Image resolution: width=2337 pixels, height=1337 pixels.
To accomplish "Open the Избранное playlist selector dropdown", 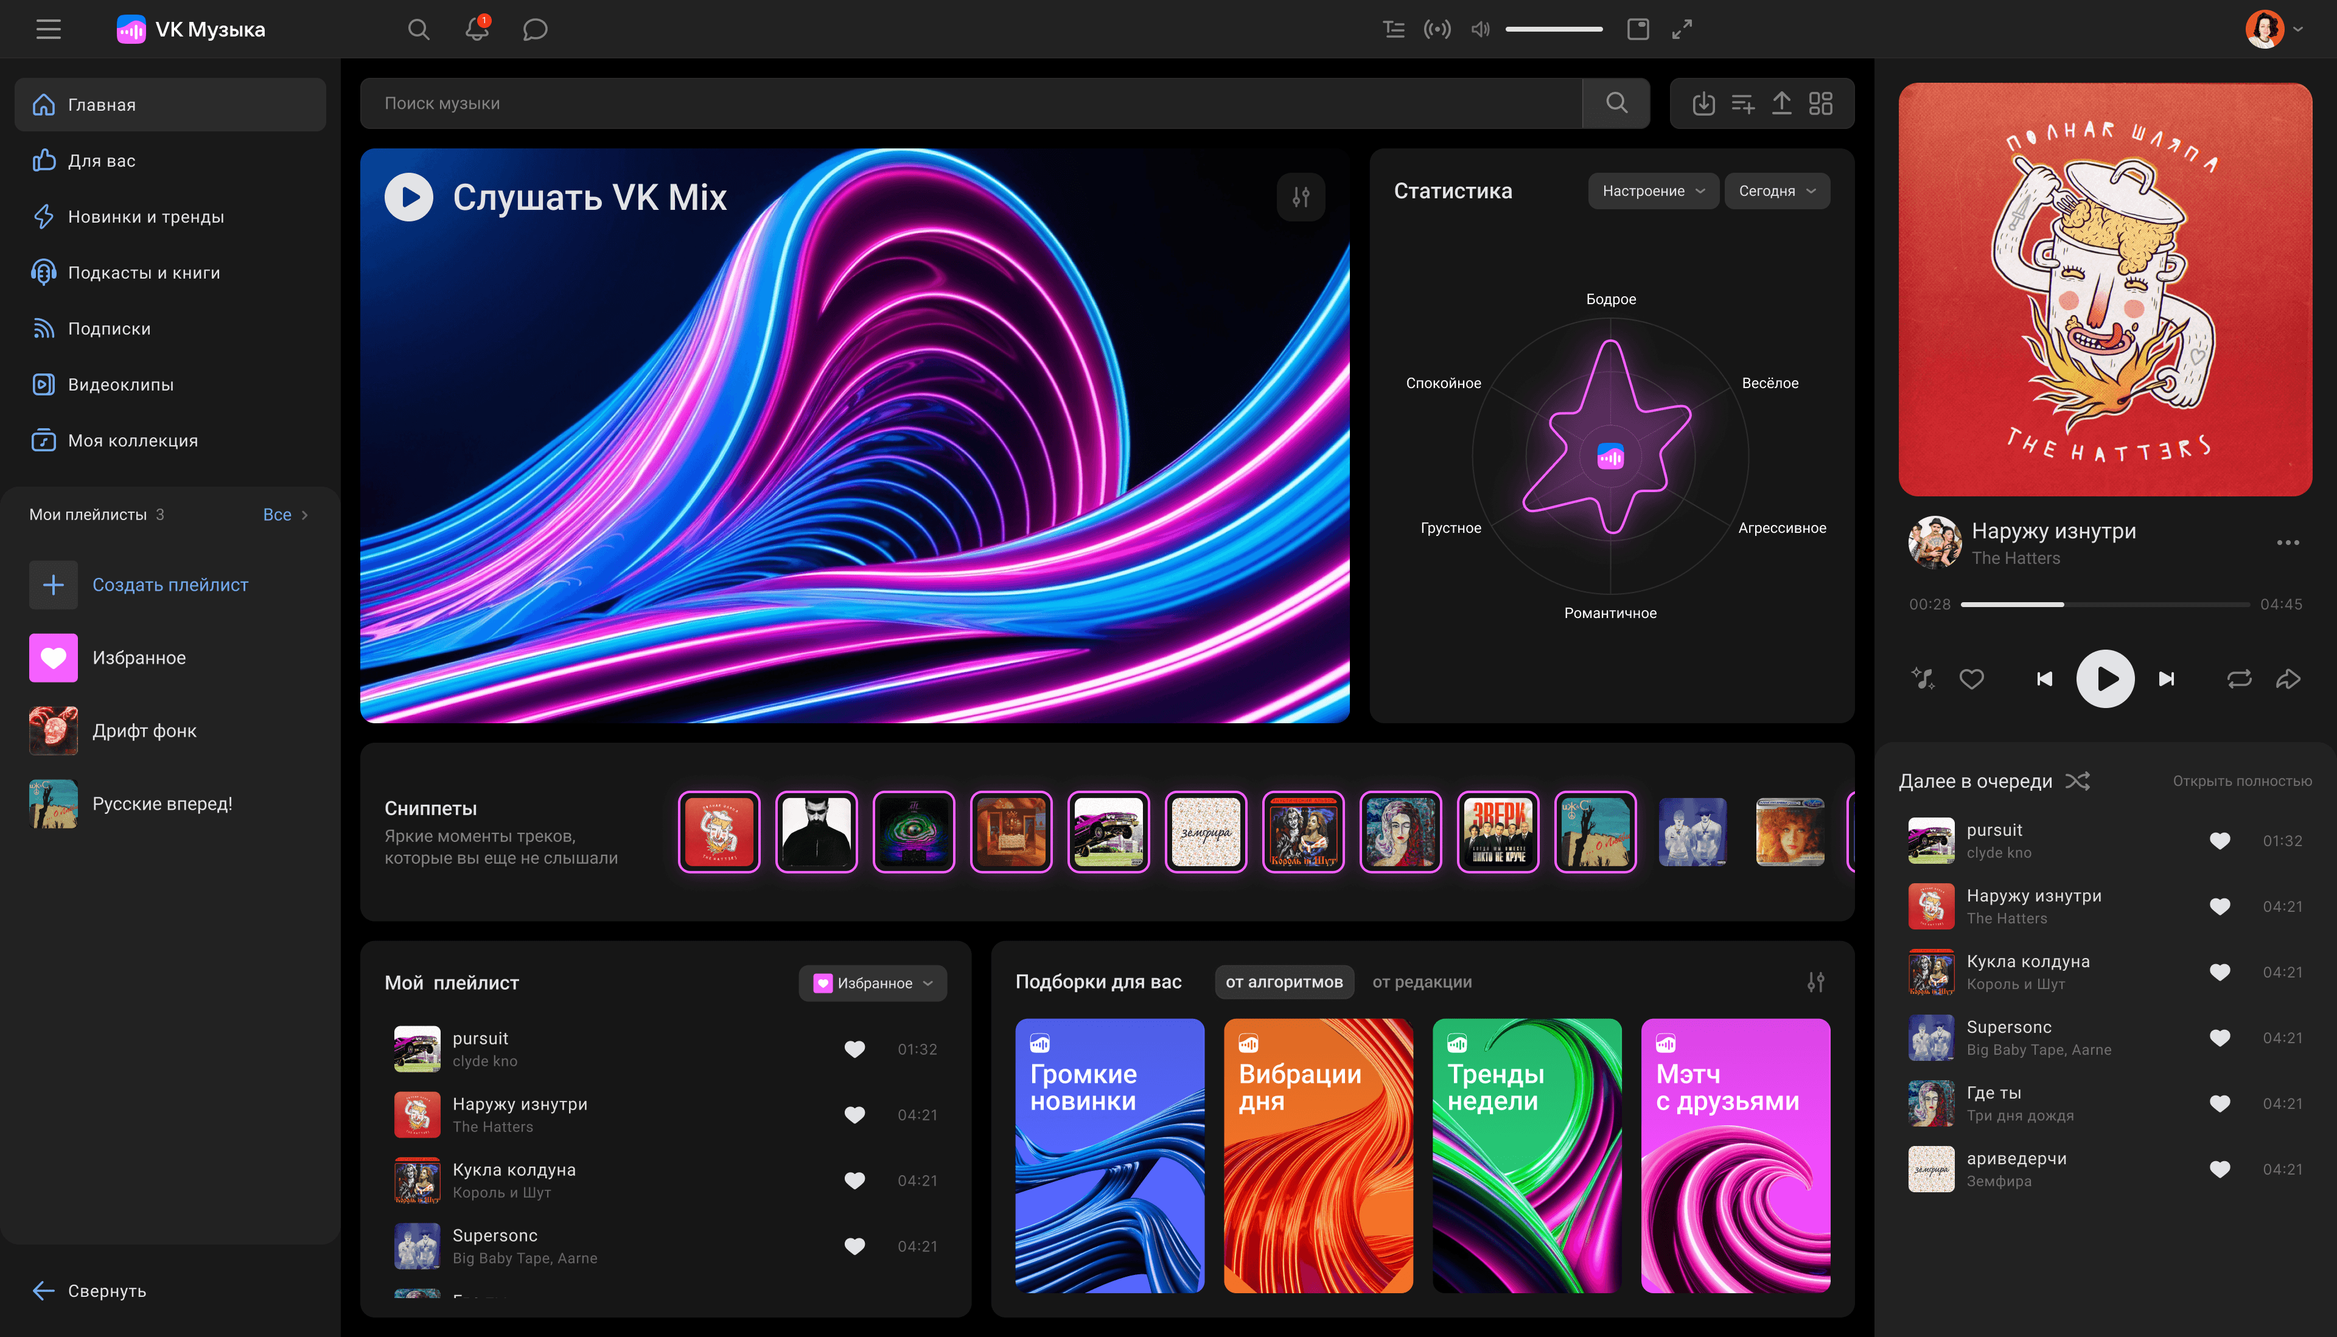I will point(873,982).
